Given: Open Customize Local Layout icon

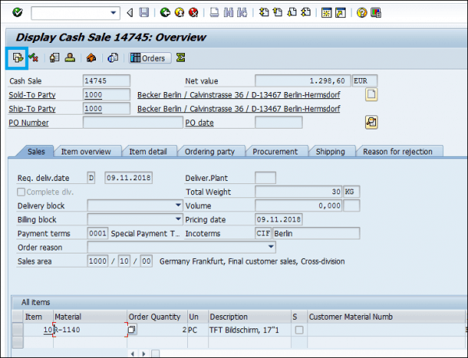Looking at the screenshot, I should click(x=376, y=12).
